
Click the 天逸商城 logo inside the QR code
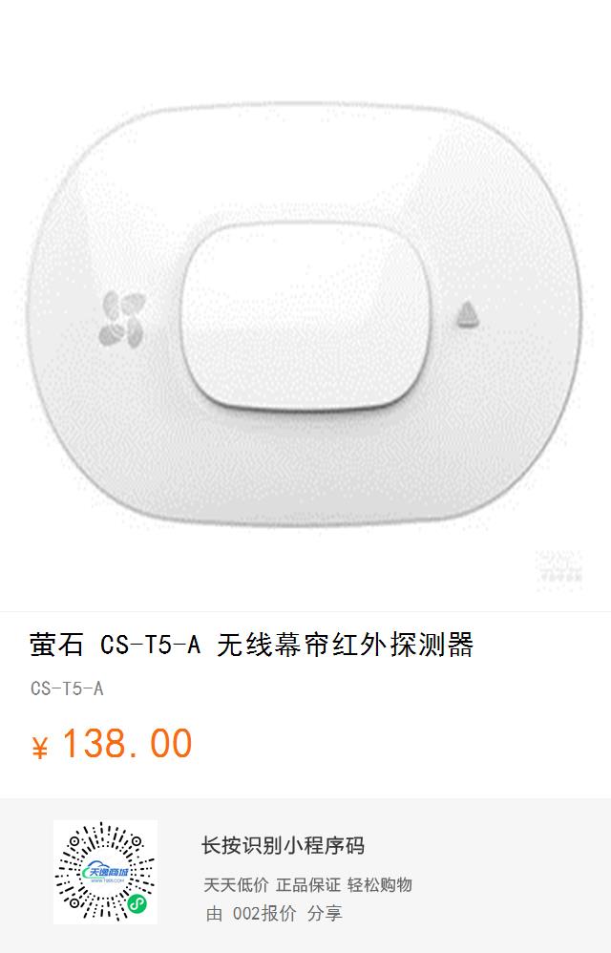point(105,872)
